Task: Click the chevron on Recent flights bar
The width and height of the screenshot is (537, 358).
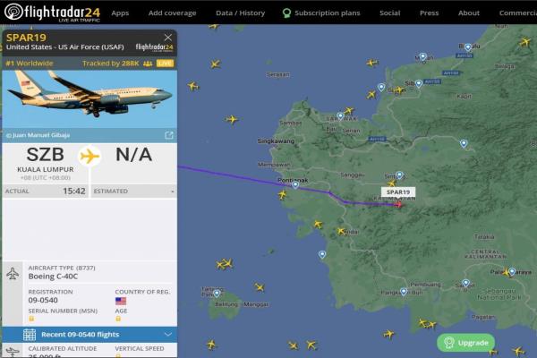Action: [168, 335]
